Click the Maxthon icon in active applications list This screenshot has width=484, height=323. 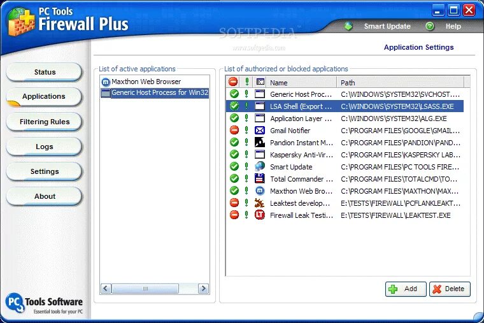(x=106, y=82)
